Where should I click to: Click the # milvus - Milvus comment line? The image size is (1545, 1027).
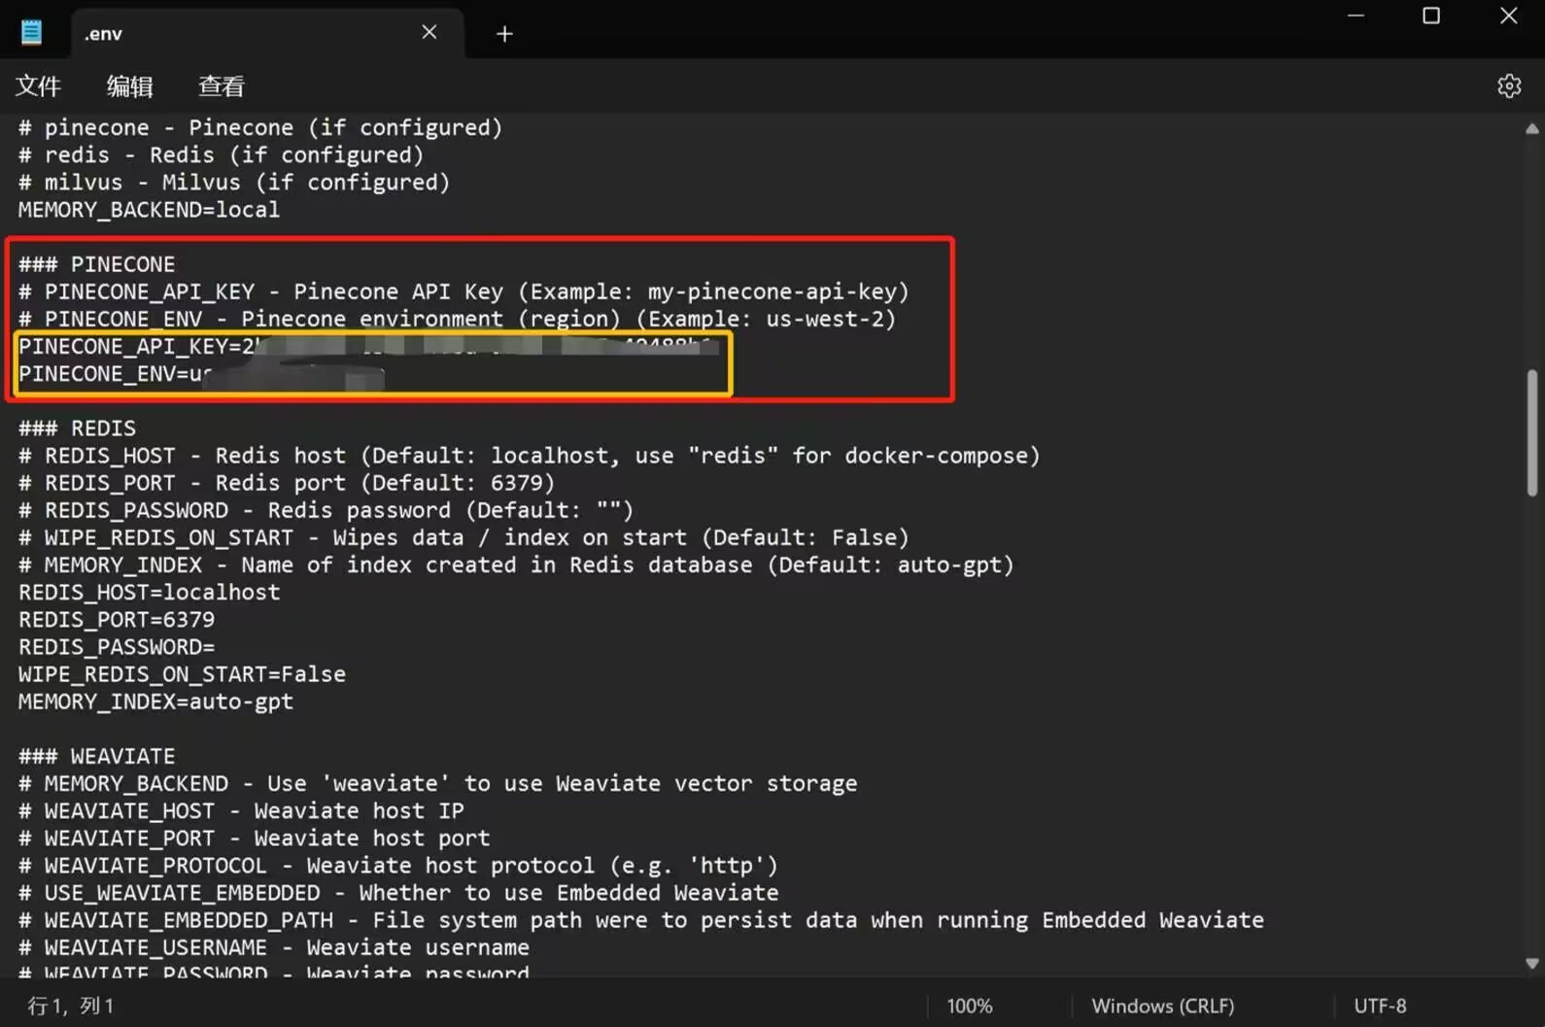tap(234, 183)
